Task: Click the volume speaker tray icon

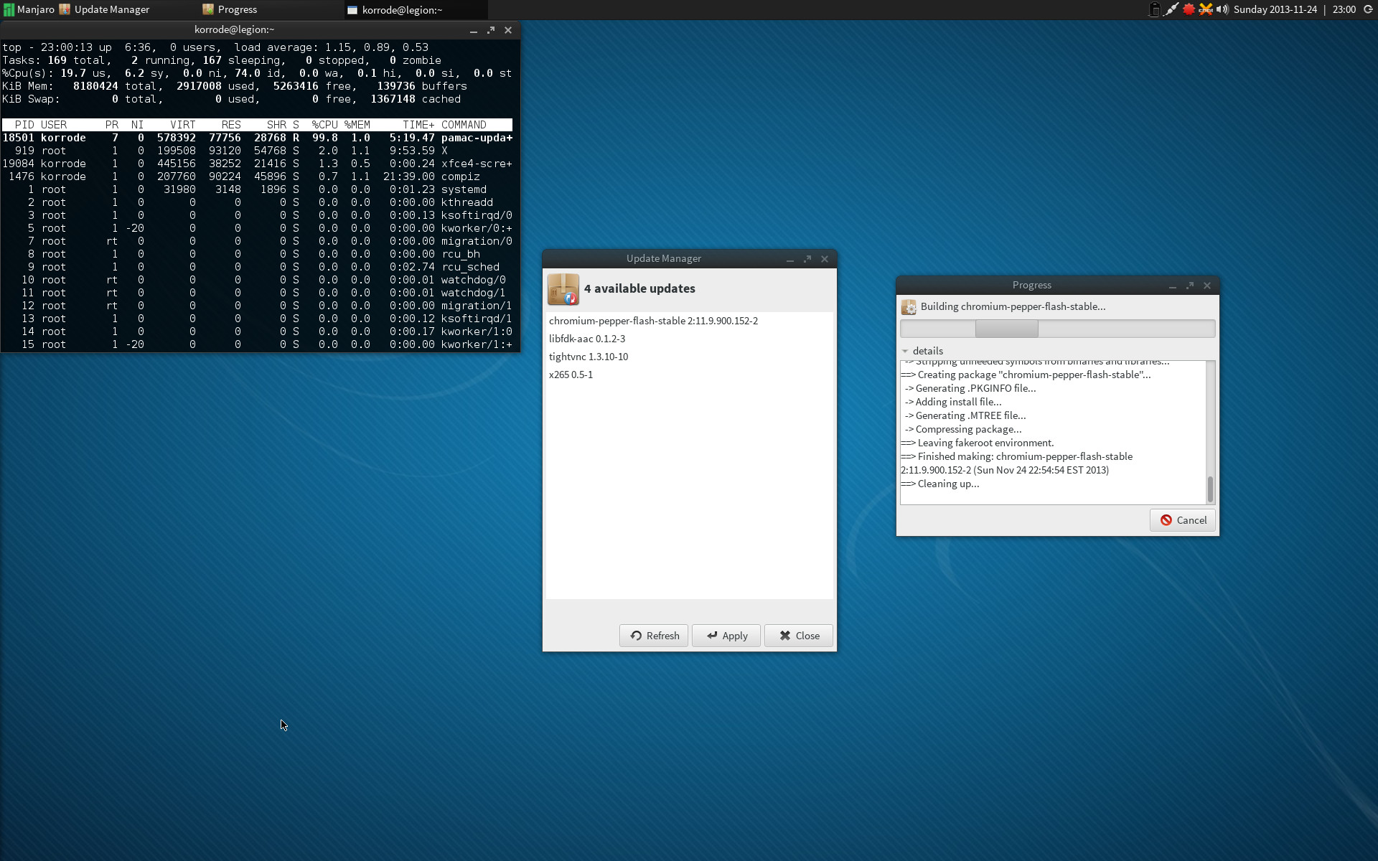Action: click(x=1222, y=9)
